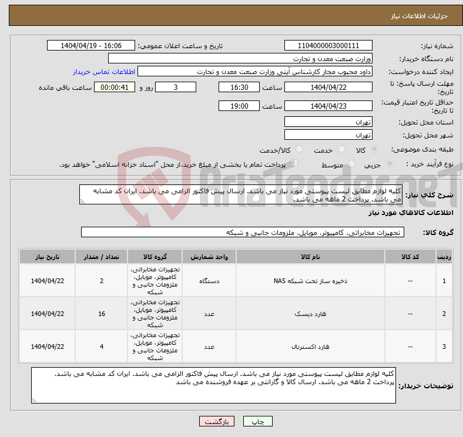Image resolution: width=463 pixels, height=437 pixels.
Task: Click the quantity 16 cell
Action: [x=101, y=314]
